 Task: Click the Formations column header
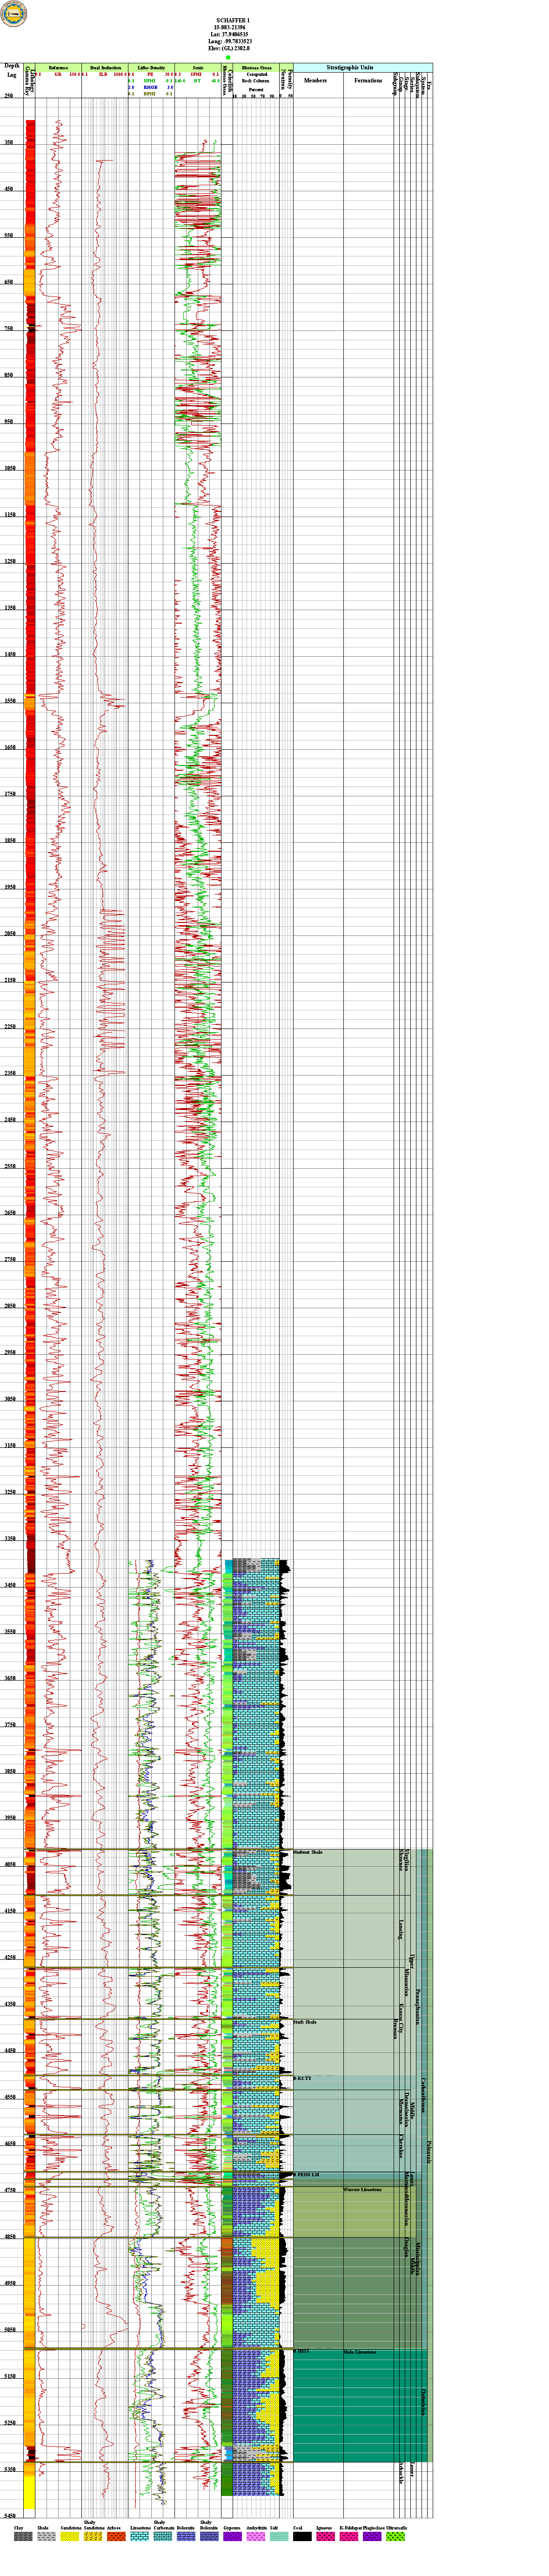[x=368, y=80]
